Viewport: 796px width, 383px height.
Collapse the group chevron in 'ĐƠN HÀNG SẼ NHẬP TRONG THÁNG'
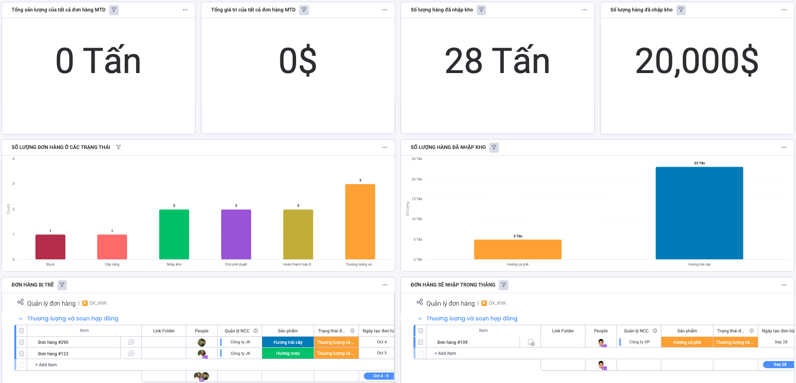pos(420,319)
